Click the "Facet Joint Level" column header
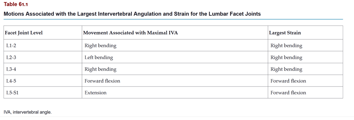Image resolution: width=354 pixels, height=120 pixels. (x=24, y=33)
